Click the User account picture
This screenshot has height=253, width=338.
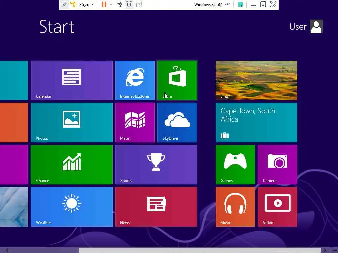[316, 26]
